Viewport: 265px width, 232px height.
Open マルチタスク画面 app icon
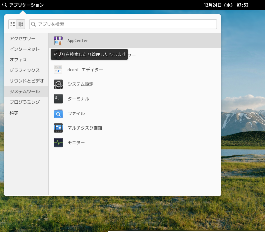point(58,128)
